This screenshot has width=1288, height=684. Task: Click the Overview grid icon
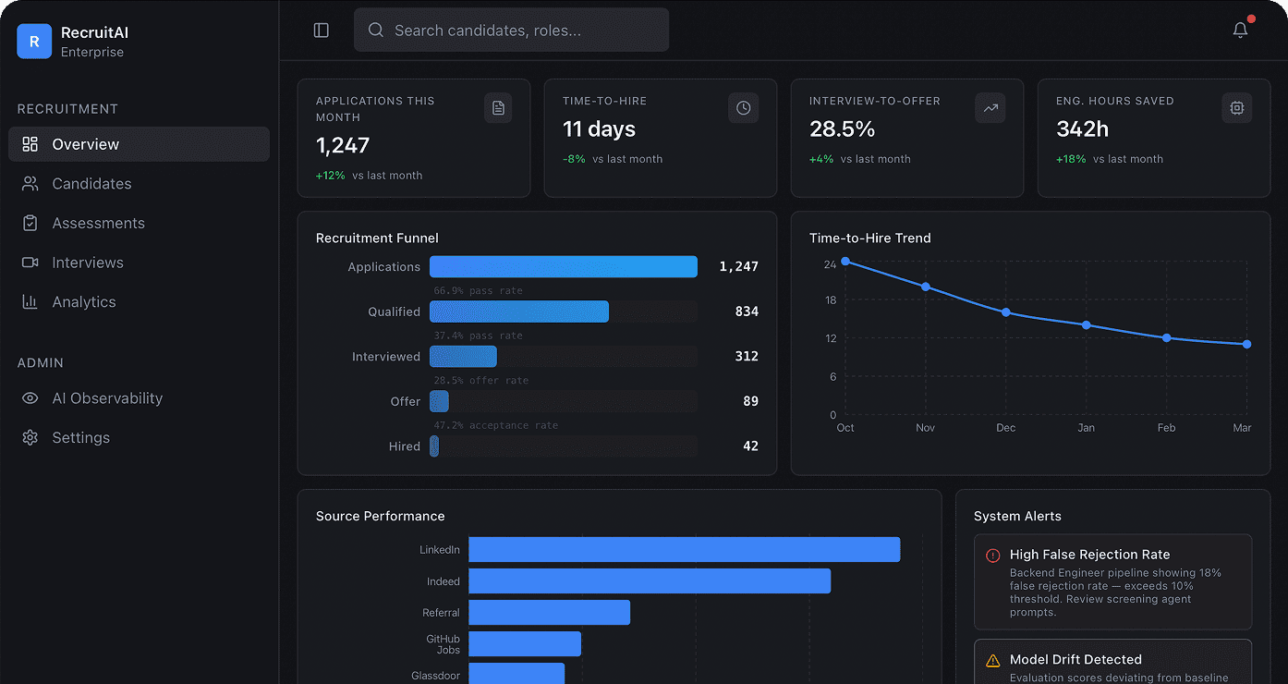[x=30, y=144]
